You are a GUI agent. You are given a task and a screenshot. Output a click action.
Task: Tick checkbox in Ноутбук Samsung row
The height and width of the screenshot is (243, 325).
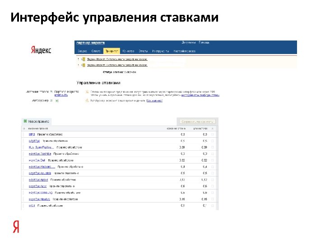(213, 193)
